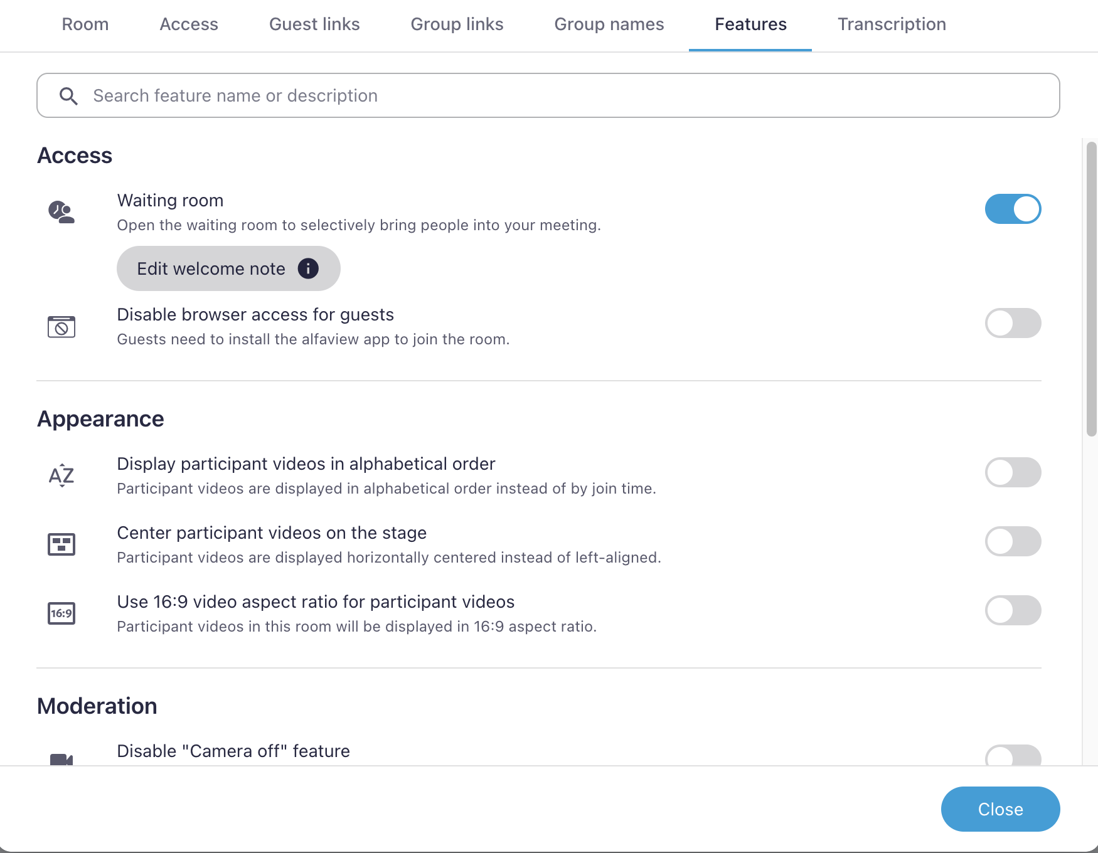Image resolution: width=1098 pixels, height=853 pixels.
Task: Turn on 16:9 video aspect ratio
Action: click(x=1013, y=610)
